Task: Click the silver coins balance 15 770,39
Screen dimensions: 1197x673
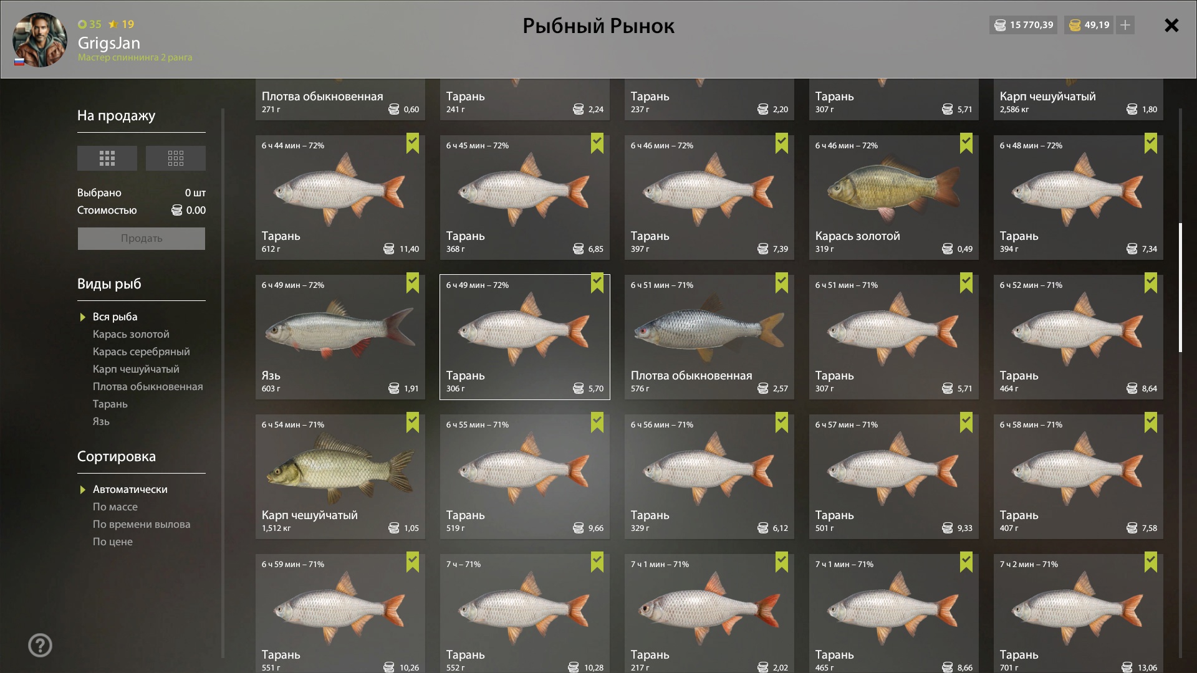Action: click(x=1023, y=25)
